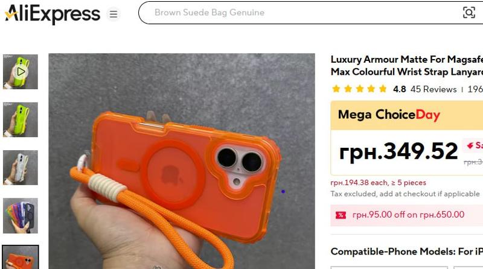
Task: Select green case held in hand thumbnail
Action: 21,120
